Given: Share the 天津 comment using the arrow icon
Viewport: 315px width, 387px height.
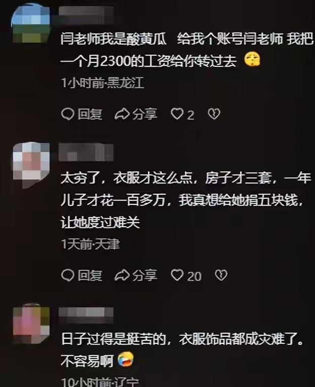Looking at the screenshot, I should click(x=122, y=275).
